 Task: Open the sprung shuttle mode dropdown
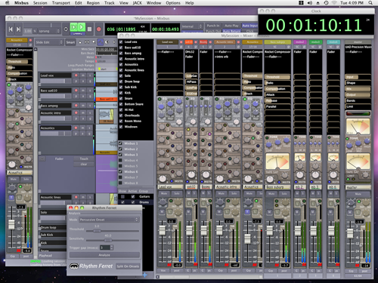49,31
